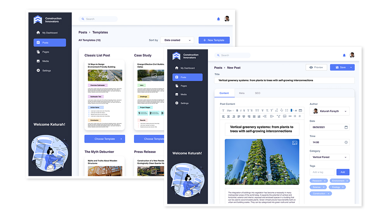Open the Date created sort dropdown
Image resolution: width=388 pixels, height=218 pixels.
click(177, 40)
